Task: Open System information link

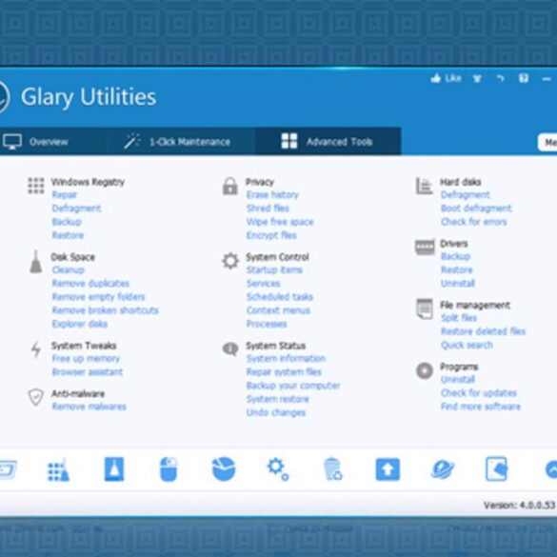Action: click(x=286, y=358)
